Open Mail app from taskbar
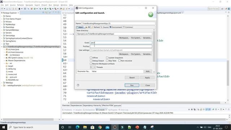231x130 pixels. [x=108, y=127]
